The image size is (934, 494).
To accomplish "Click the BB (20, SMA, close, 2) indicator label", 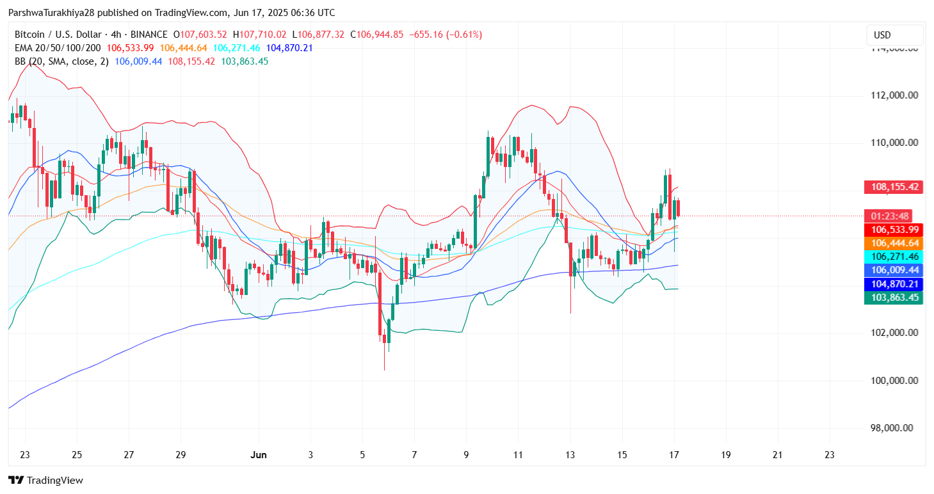I will (61, 61).
